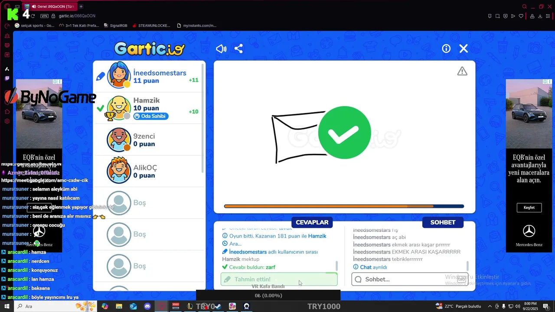Share the Gartic room link
Screen dimensions: 555x312
point(238,49)
